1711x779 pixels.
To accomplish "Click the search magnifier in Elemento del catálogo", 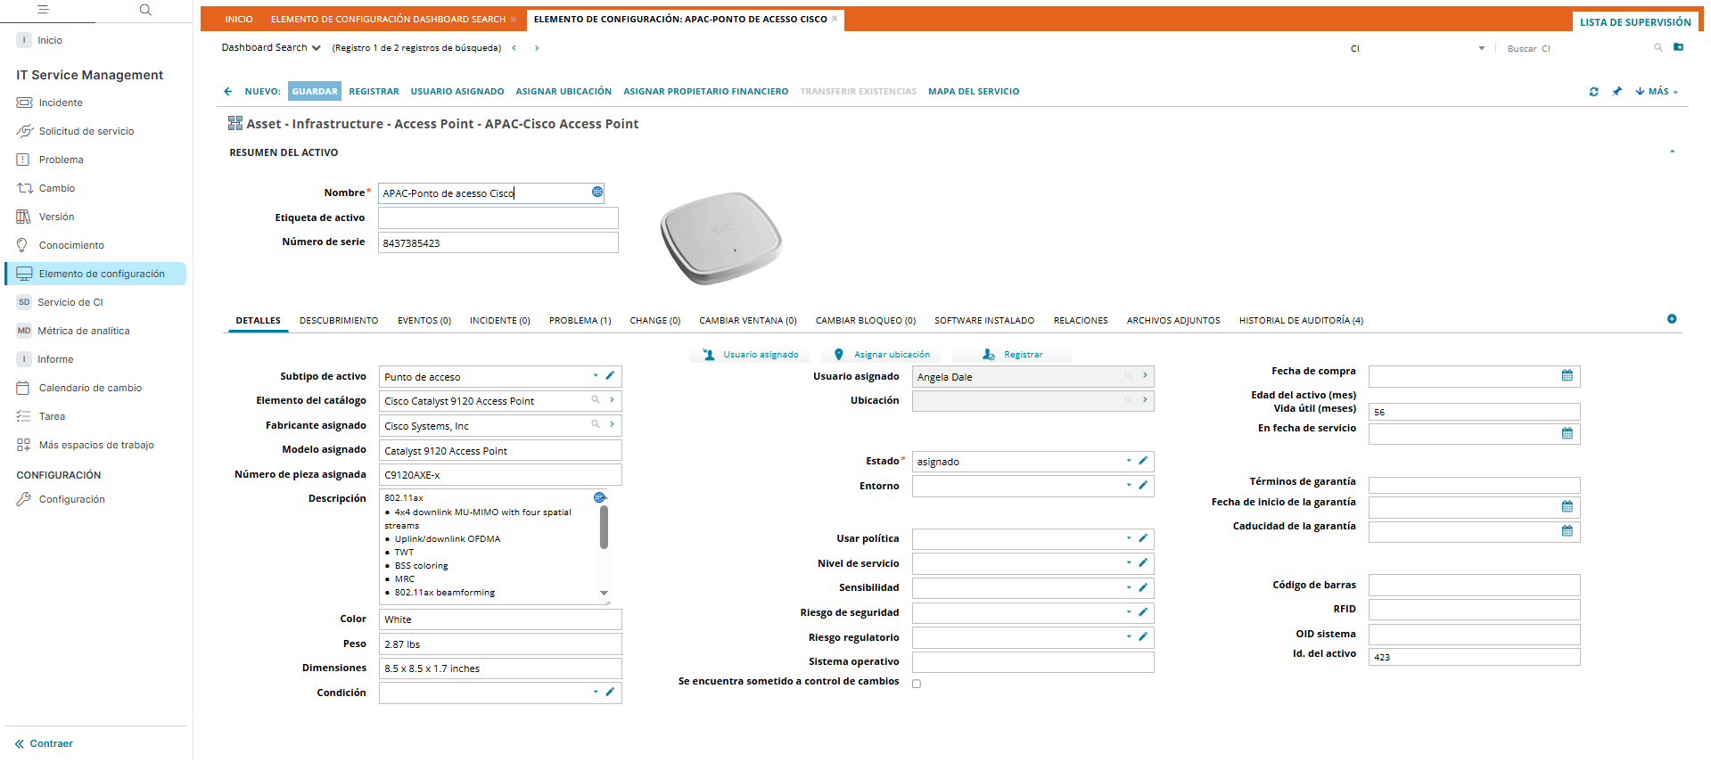I will click(x=596, y=400).
